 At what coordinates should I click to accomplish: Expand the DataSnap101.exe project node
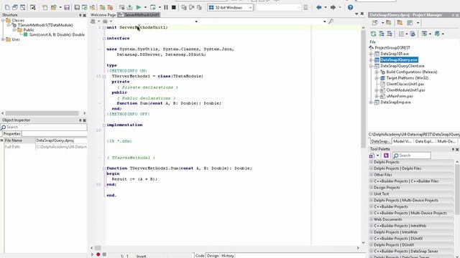371,54
